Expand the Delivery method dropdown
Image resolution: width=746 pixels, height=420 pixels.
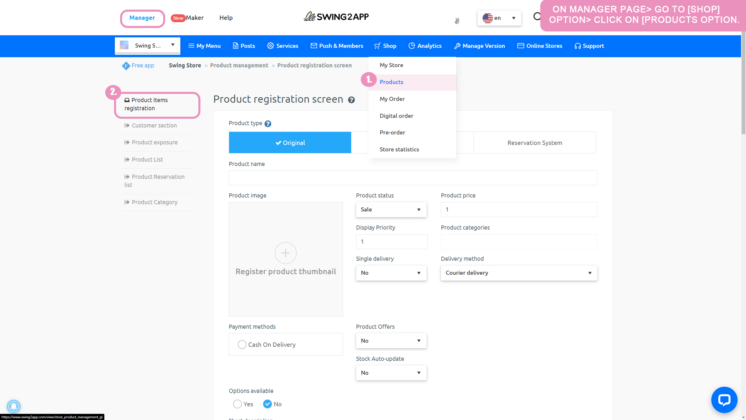coord(519,273)
